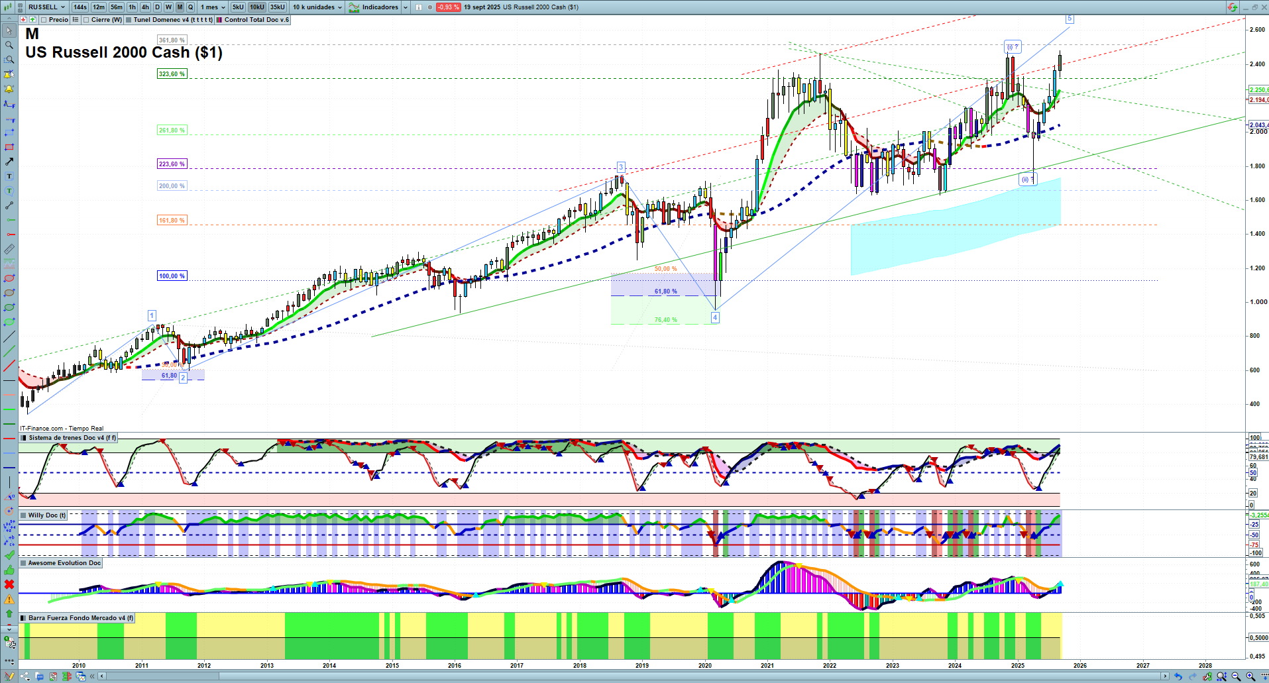
Task: Click the redo arrow in bottom bar
Action: click(x=1192, y=676)
